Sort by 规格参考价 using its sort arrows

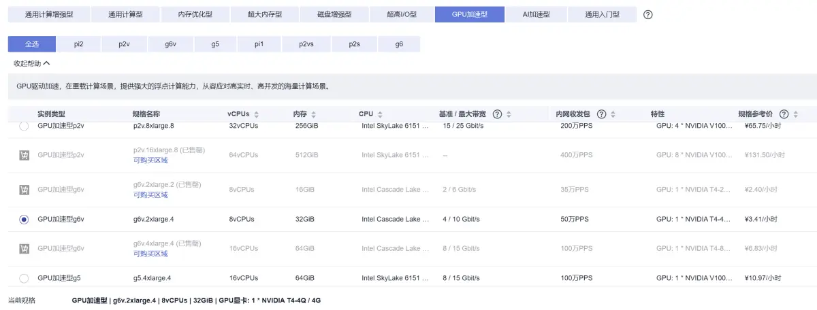pyautogui.click(x=795, y=114)
